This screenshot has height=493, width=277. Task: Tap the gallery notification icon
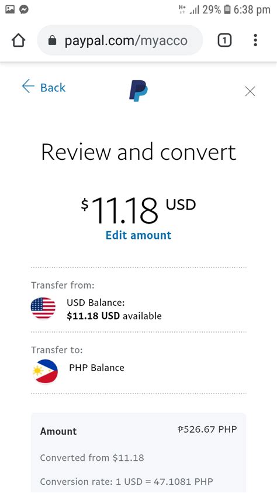pyautogui.click(x=10, y=9)
